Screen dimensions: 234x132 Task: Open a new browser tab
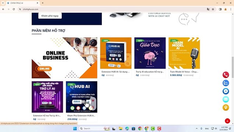click(x=43, y=3)
